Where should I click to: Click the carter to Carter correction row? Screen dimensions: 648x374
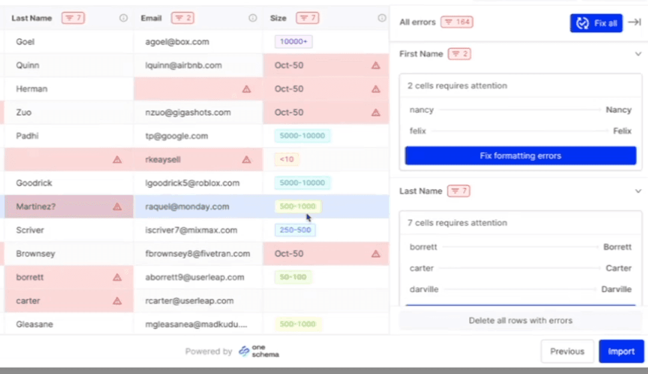pos(521,268)
